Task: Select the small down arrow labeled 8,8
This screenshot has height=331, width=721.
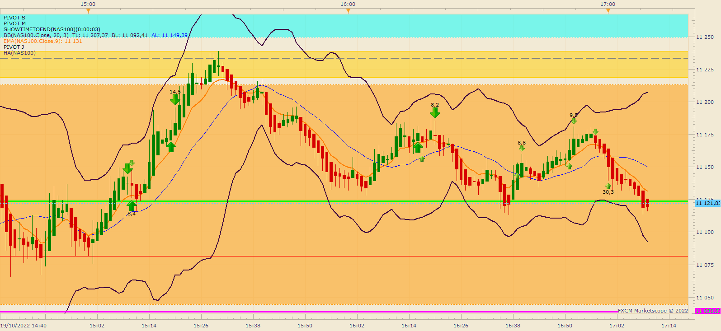Action: 522,148
